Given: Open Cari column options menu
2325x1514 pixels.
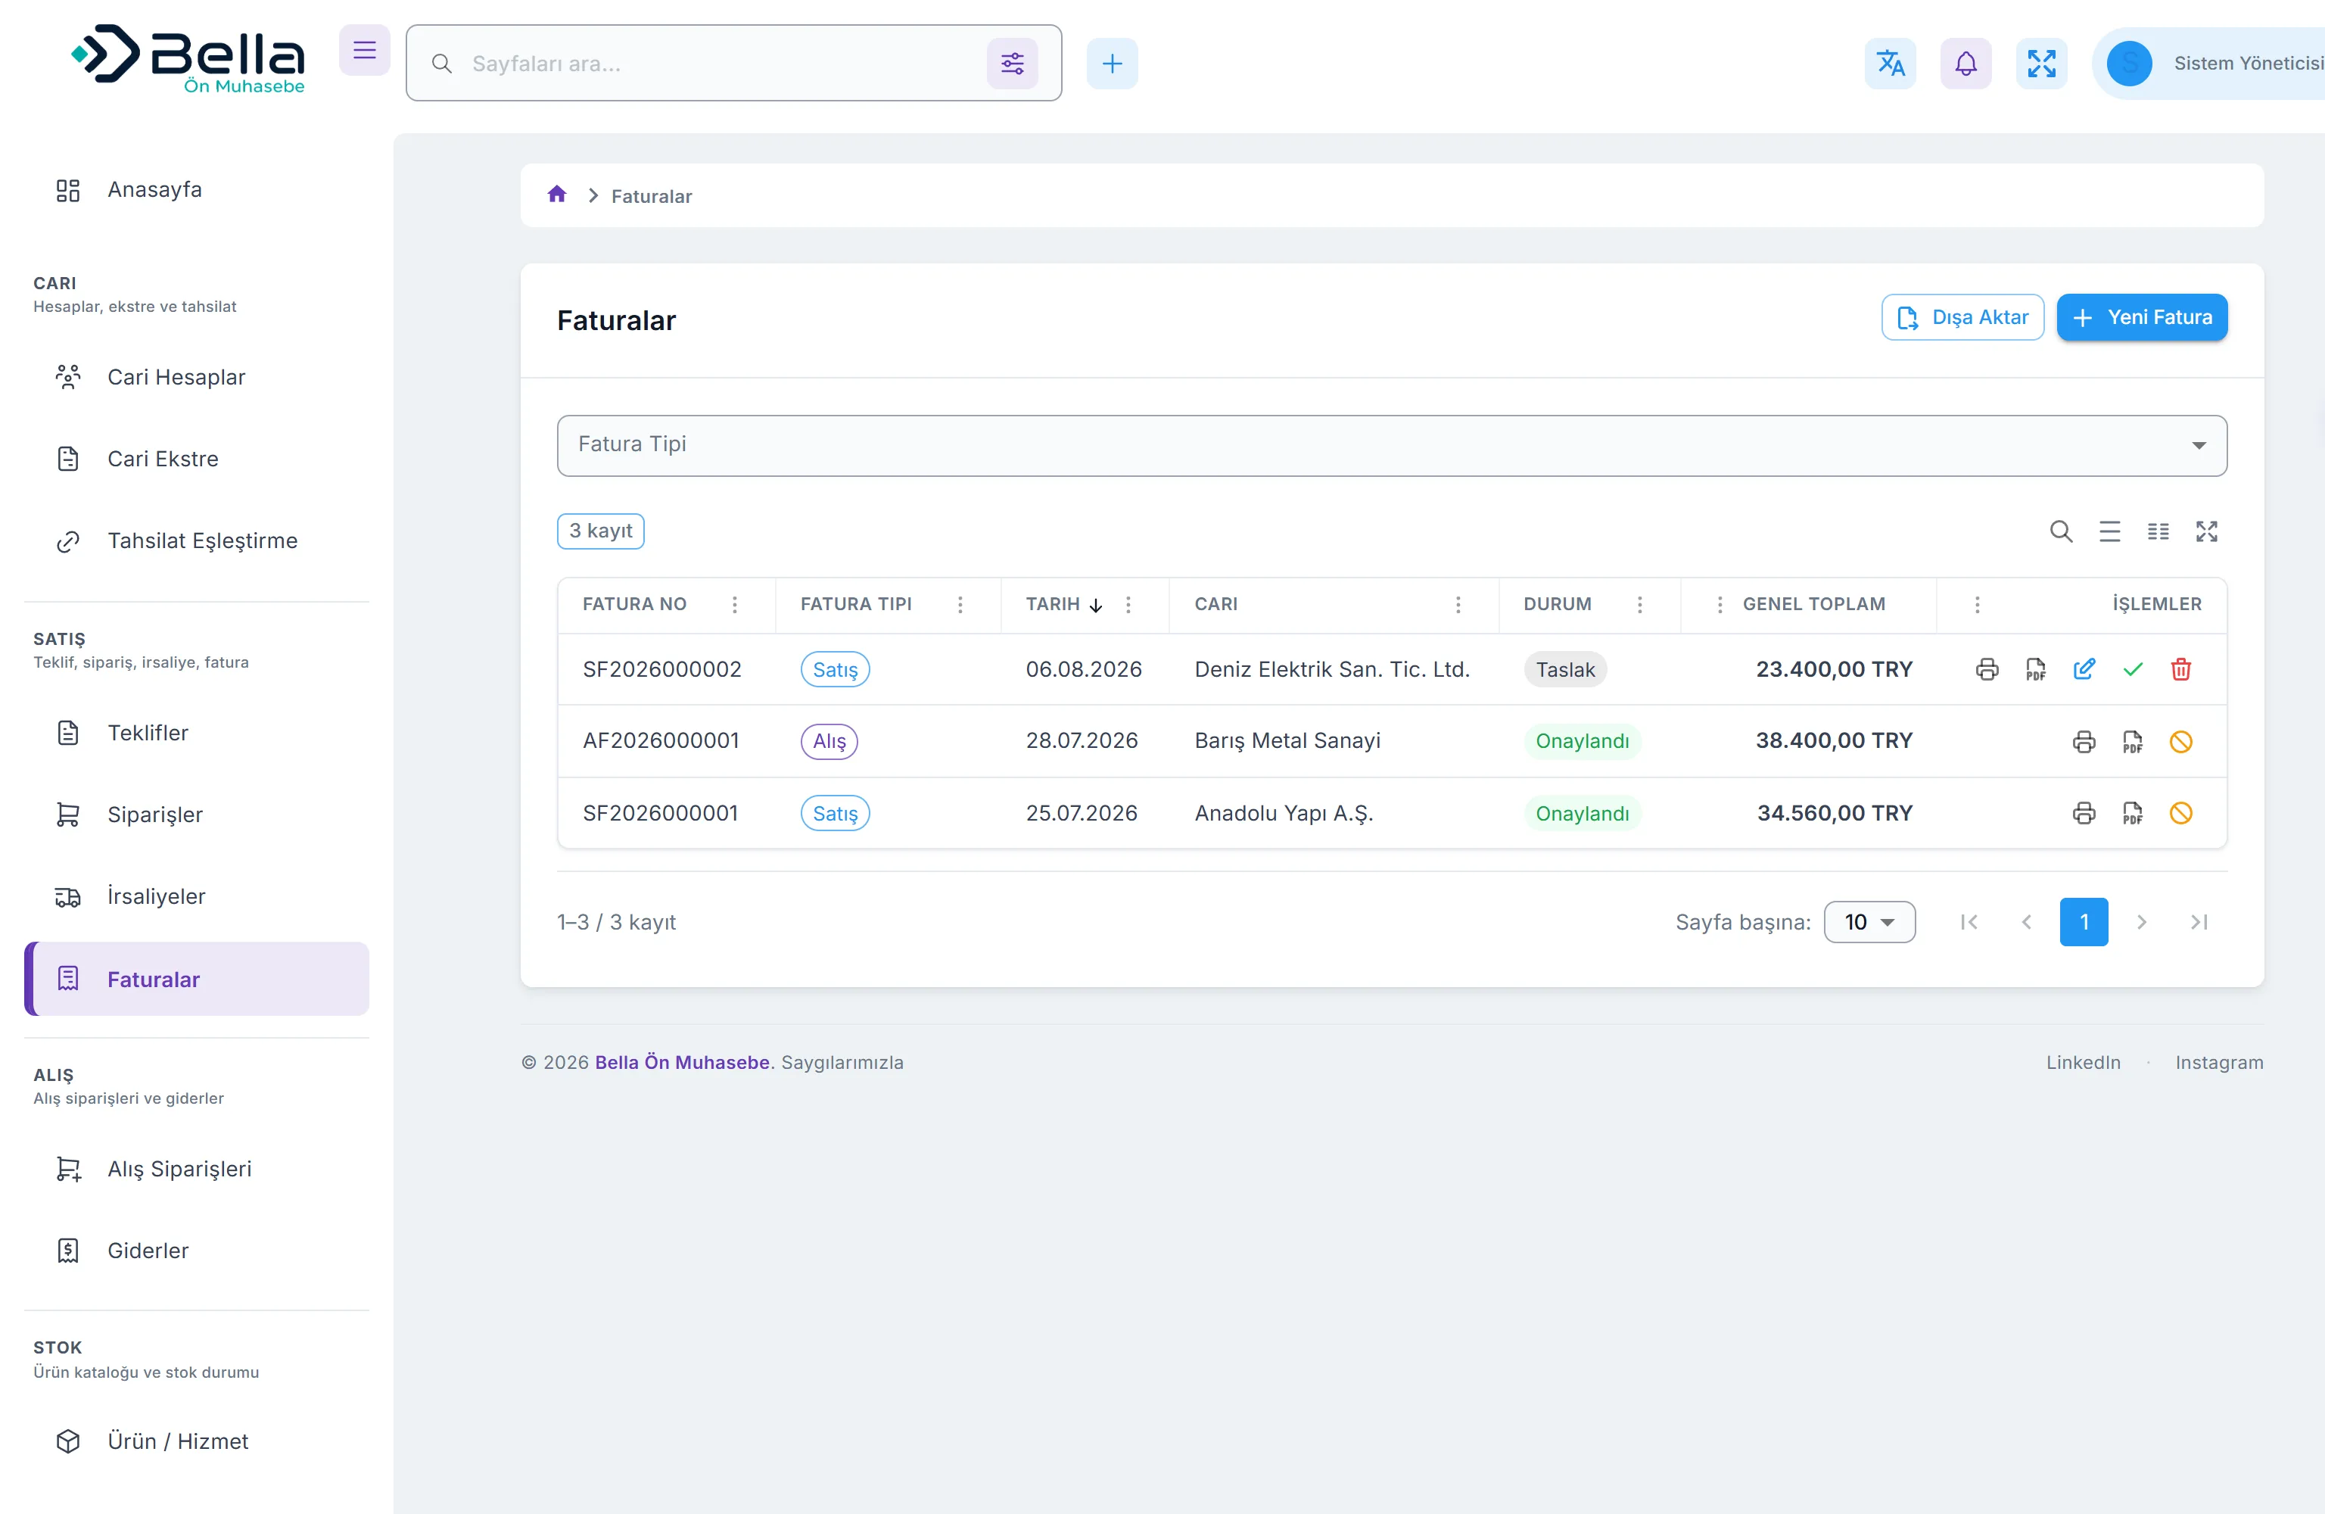Looking at the screenshot, I should click(x=1458, y=605).
